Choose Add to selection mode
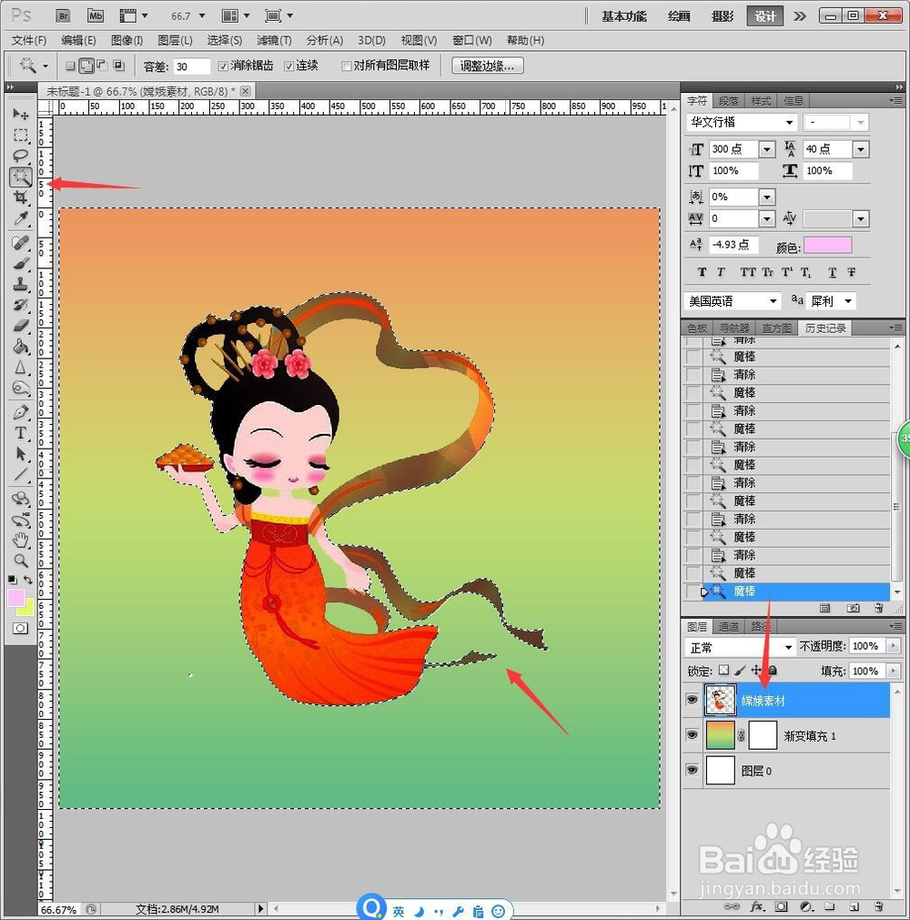The image size is (910, 920). [86, 66]
